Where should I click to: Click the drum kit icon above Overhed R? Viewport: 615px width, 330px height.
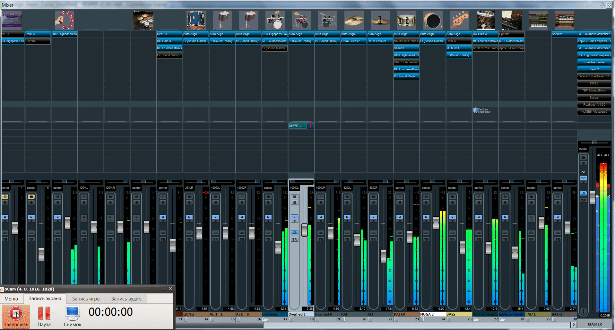[327, 20]
